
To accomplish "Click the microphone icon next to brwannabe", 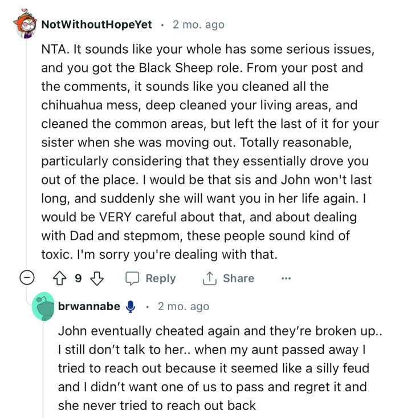I will pyautogui.click(x=131, y=307).
